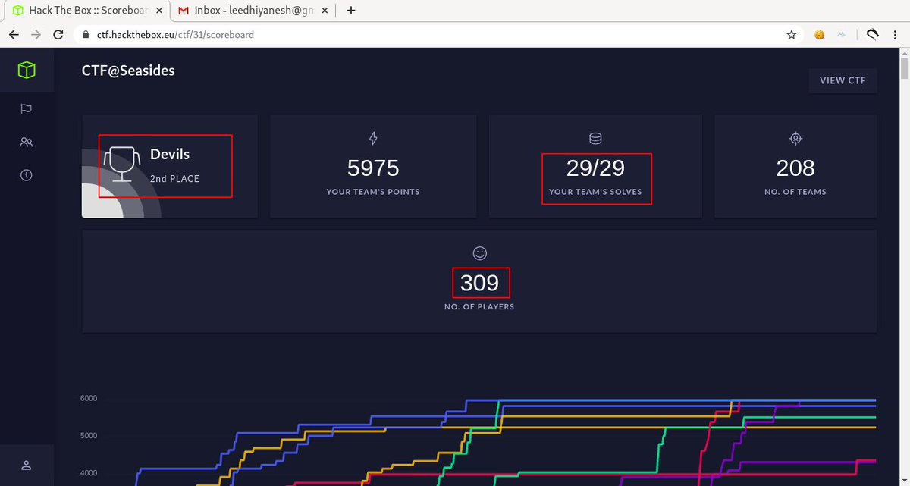Click the scrollbar up arrow
Screen dimensions: 910x486
905,52
